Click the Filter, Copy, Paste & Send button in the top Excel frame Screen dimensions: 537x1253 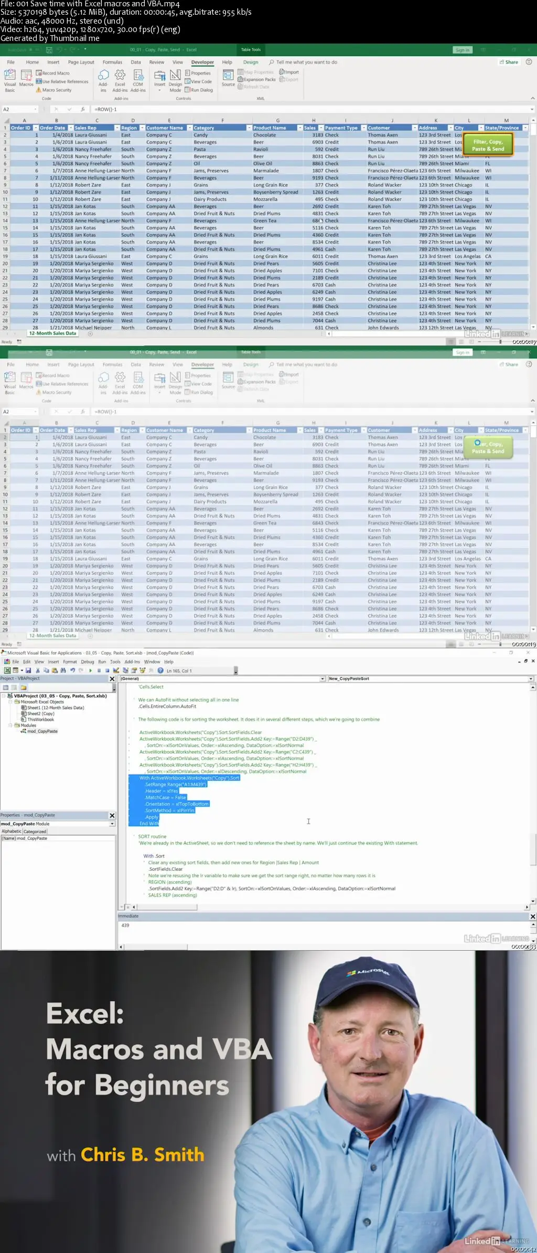pos(488,145)
